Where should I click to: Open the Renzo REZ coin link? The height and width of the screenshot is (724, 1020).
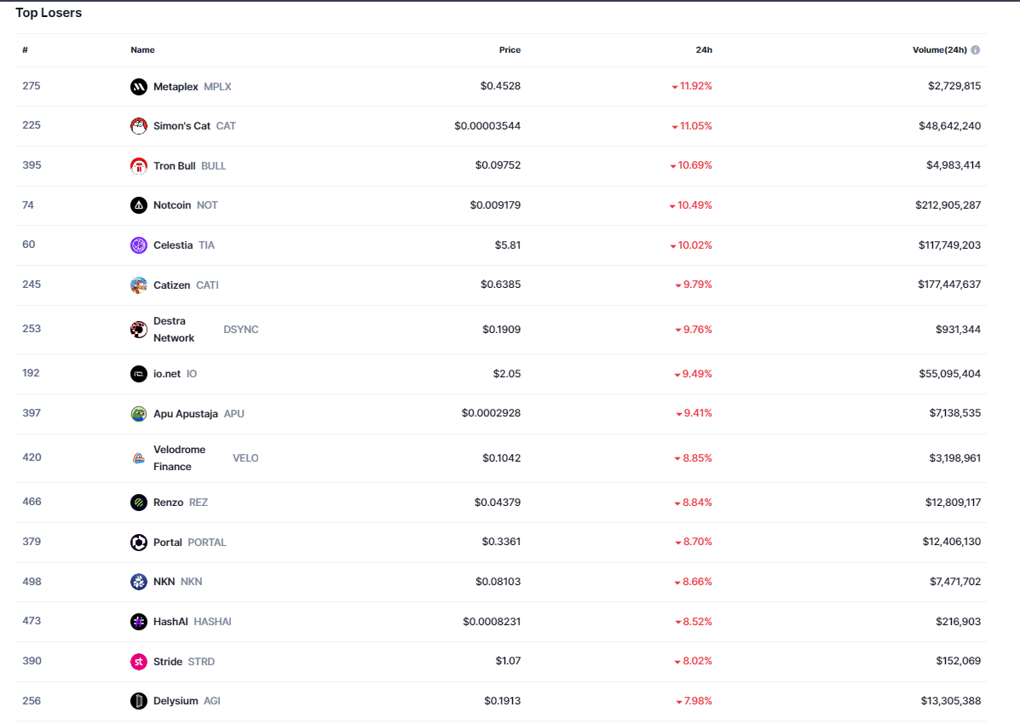(169, 503)
